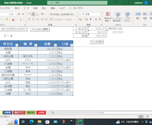Fill cell with highlight color bucket

pyautogui.click(x=7, y=19)
